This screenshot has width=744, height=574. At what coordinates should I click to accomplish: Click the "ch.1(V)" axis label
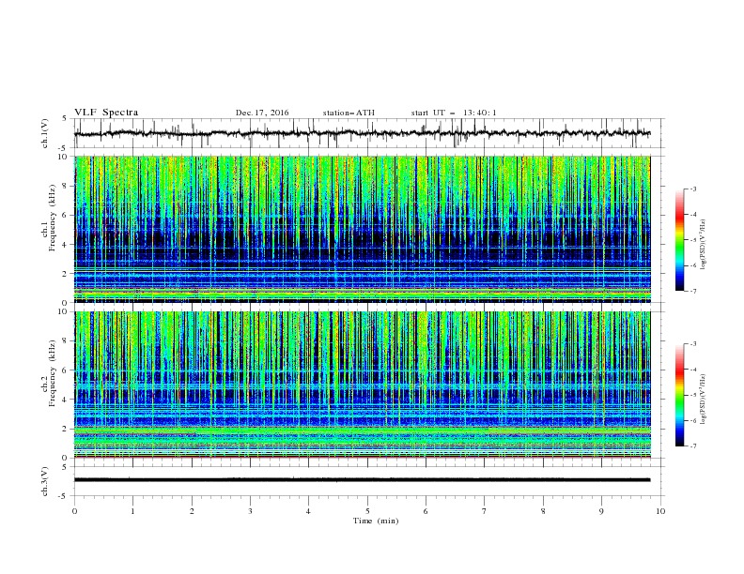45,133
